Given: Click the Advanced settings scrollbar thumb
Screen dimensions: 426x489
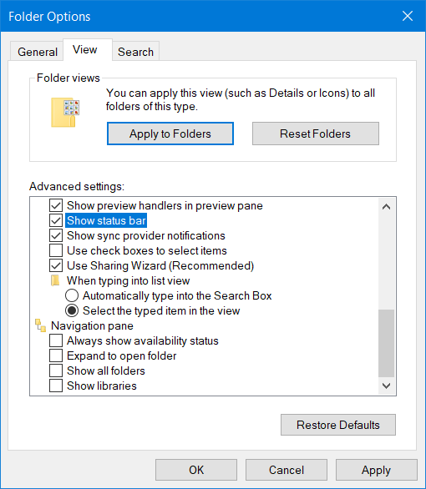Looking at the screenshot, I should 387,343.
